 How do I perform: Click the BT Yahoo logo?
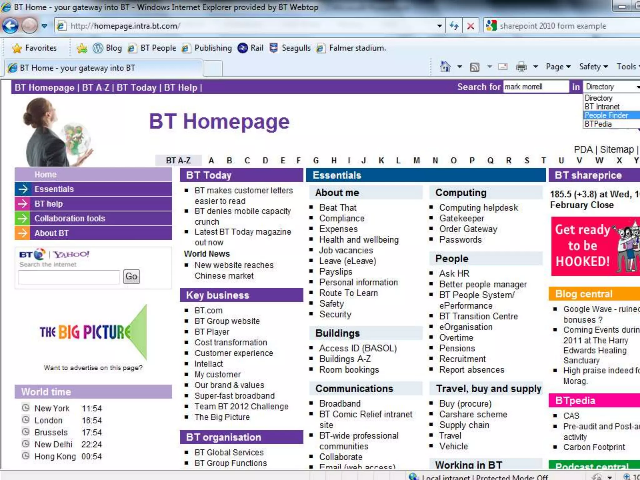(54, 254)
